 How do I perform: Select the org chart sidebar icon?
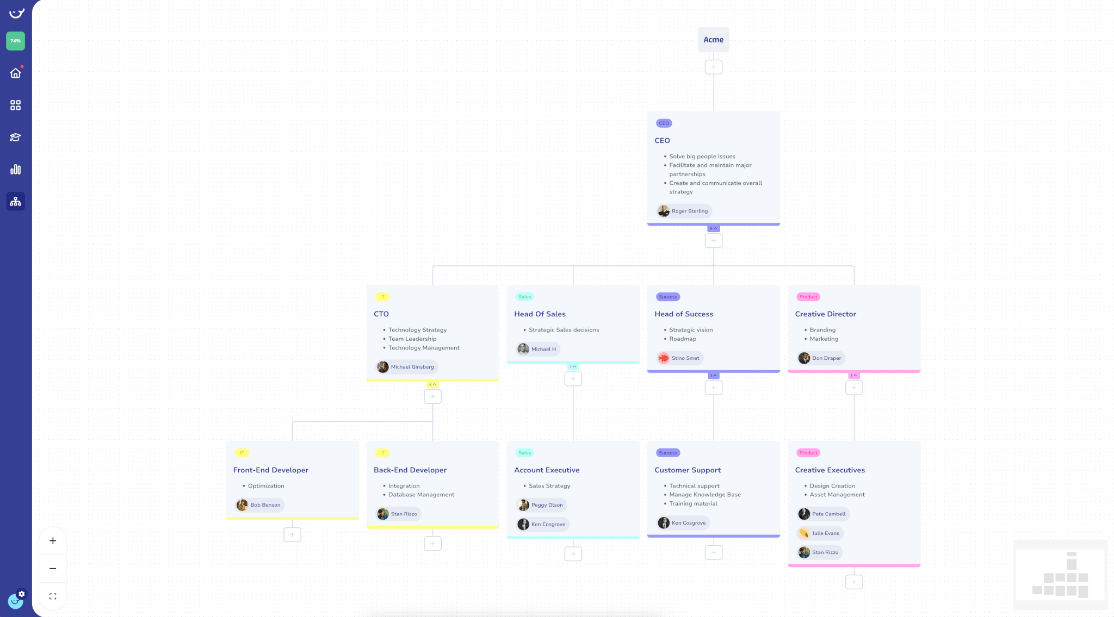15,201
